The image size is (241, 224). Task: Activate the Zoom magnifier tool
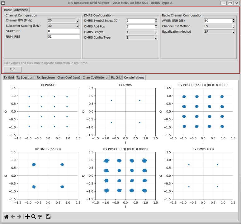point(34,217)
